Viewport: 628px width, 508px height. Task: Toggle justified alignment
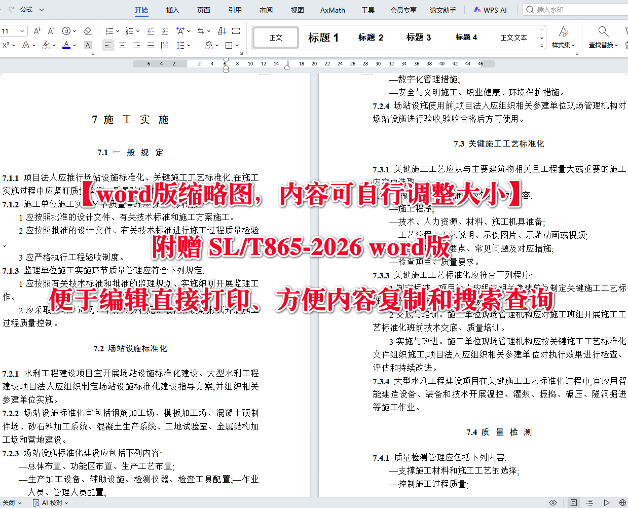coord(150,45)
